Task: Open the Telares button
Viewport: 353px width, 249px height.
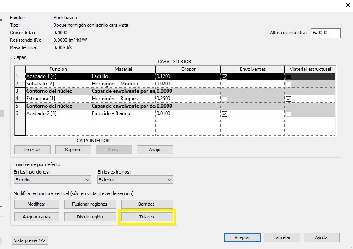Action: pos(147,217)
